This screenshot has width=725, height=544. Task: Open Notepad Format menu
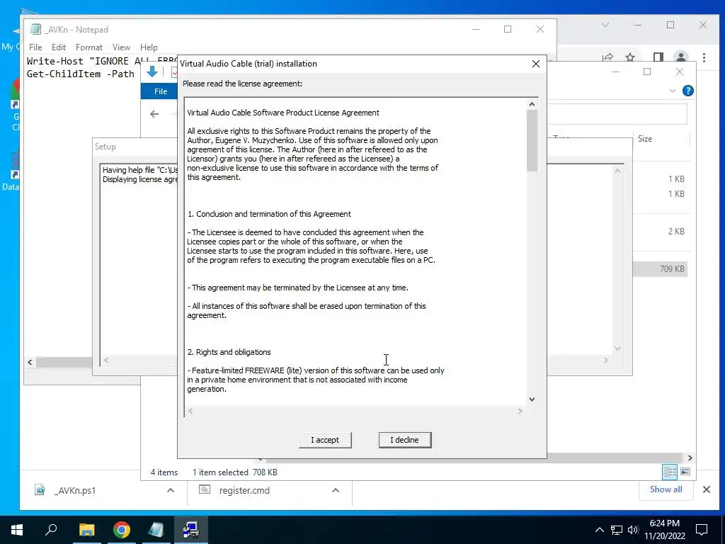[x=89, y=47]
